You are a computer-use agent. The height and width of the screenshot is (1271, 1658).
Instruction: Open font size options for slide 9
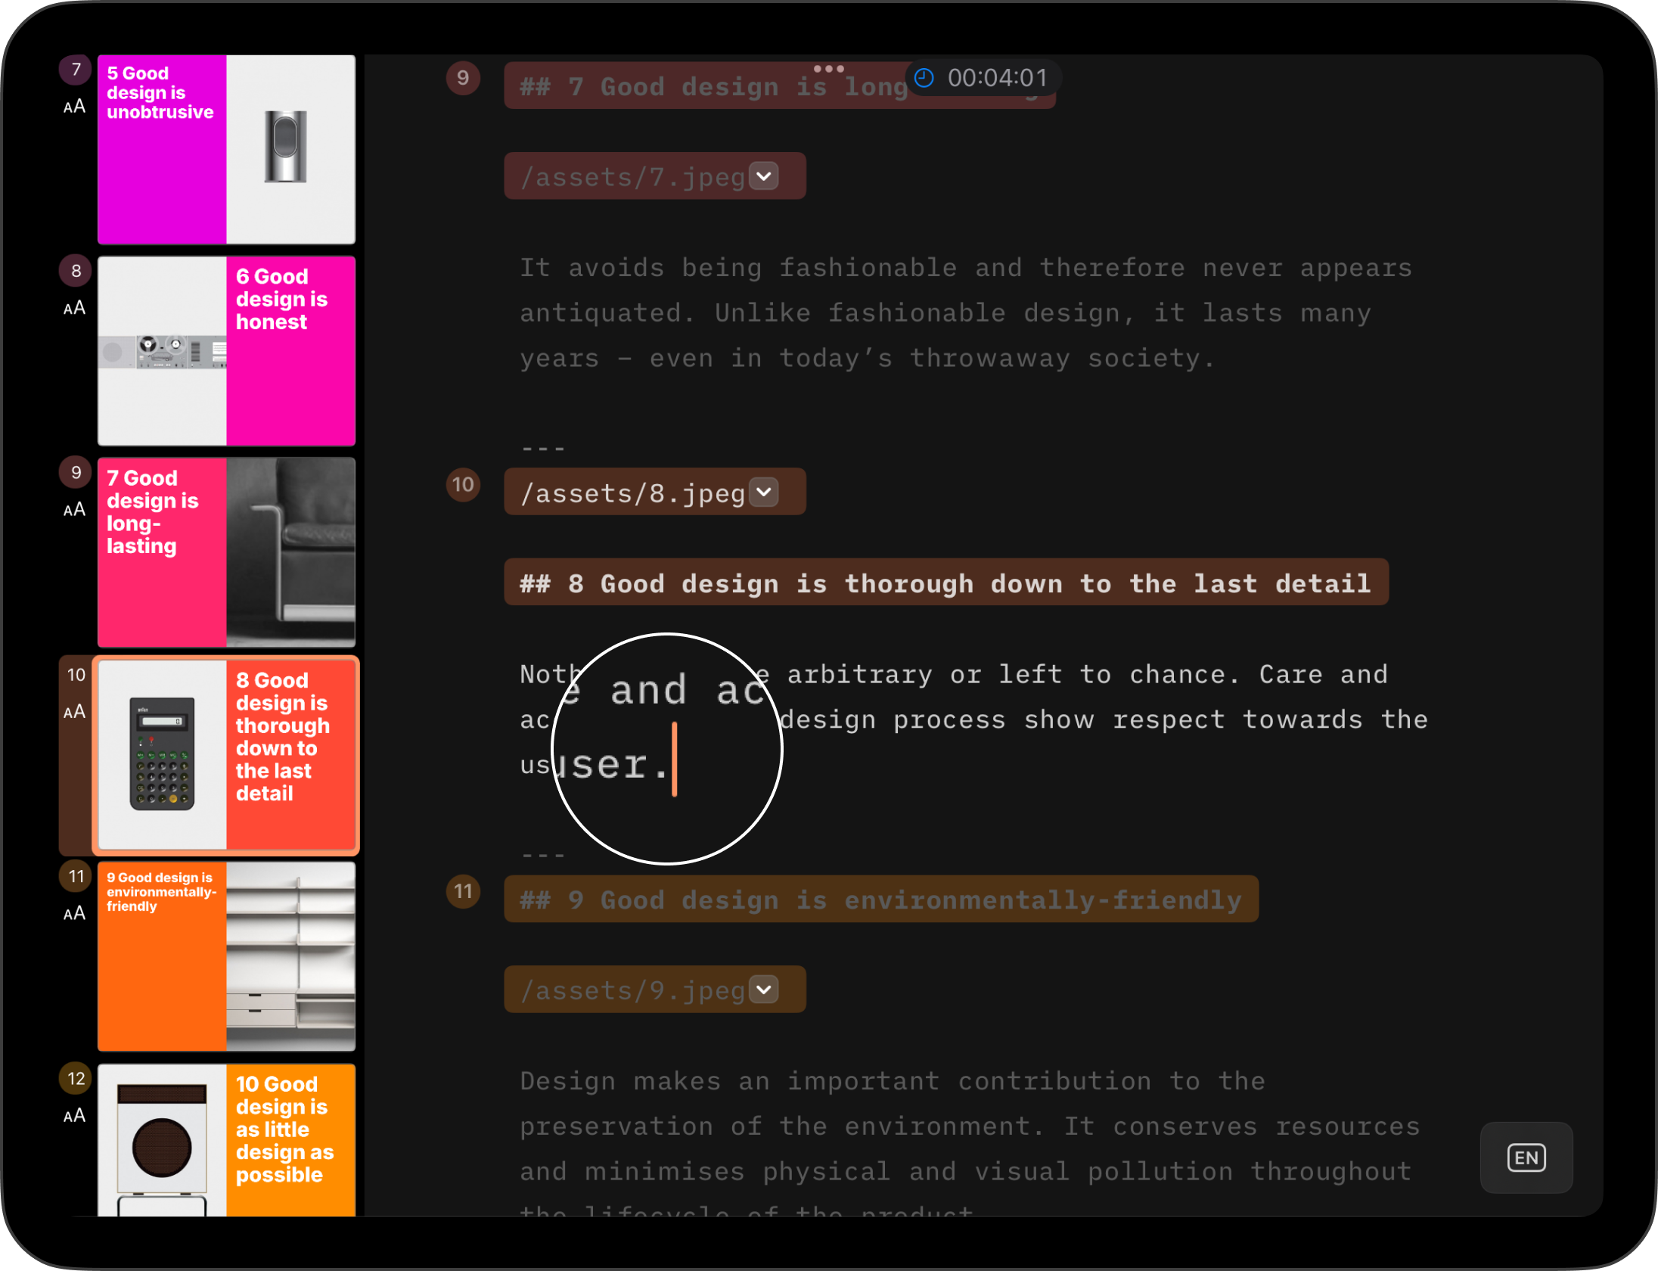[x=74, y=510]
